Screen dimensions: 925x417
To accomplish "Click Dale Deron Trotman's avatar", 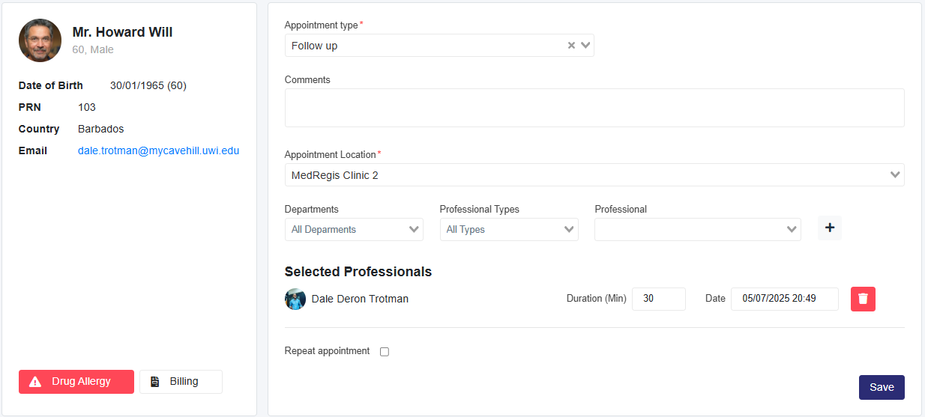I will pyautogui.click(x=295, y=299).
